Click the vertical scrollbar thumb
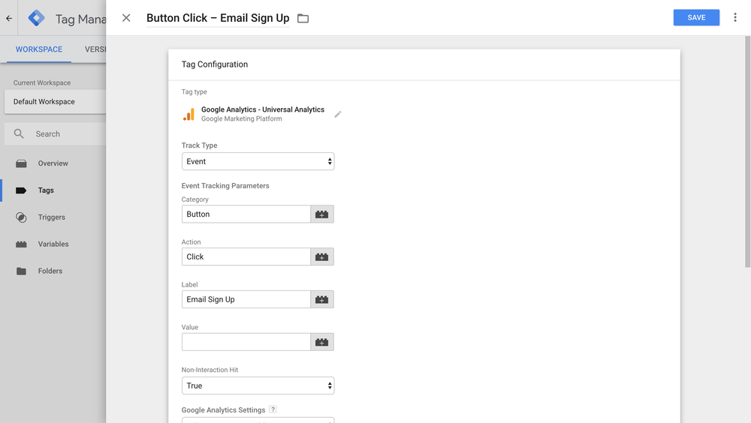This screenshot has height=423, width=751. 748,151
